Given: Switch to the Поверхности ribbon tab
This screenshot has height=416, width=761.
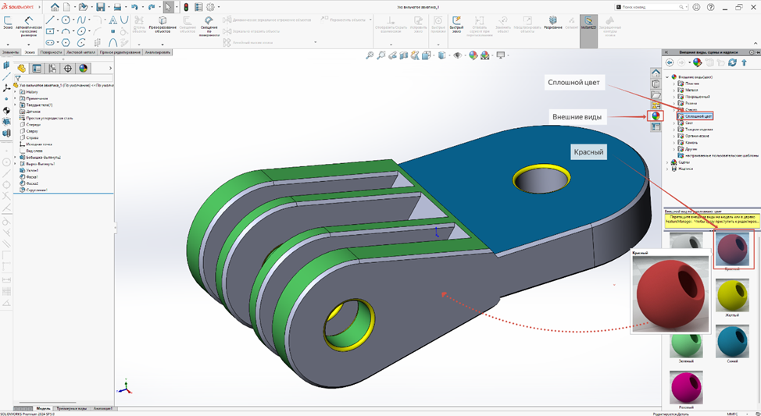Looking at the screenshot, I should click(x=51, y=52).
